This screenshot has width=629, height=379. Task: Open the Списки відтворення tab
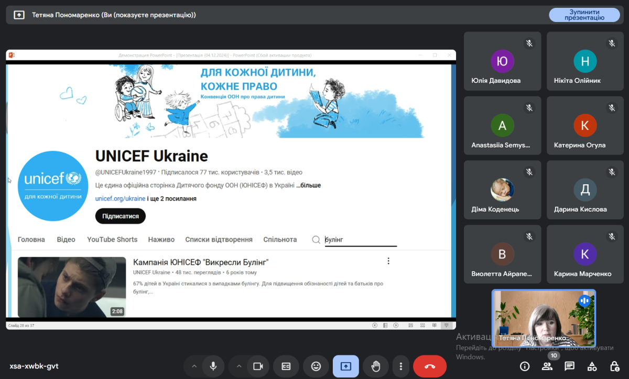point(219,240)
